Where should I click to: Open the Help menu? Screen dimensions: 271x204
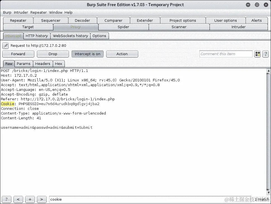68,13
